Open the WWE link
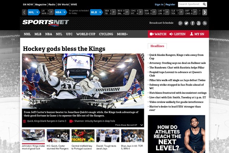The image size is (229, 153). coord(74,5)
